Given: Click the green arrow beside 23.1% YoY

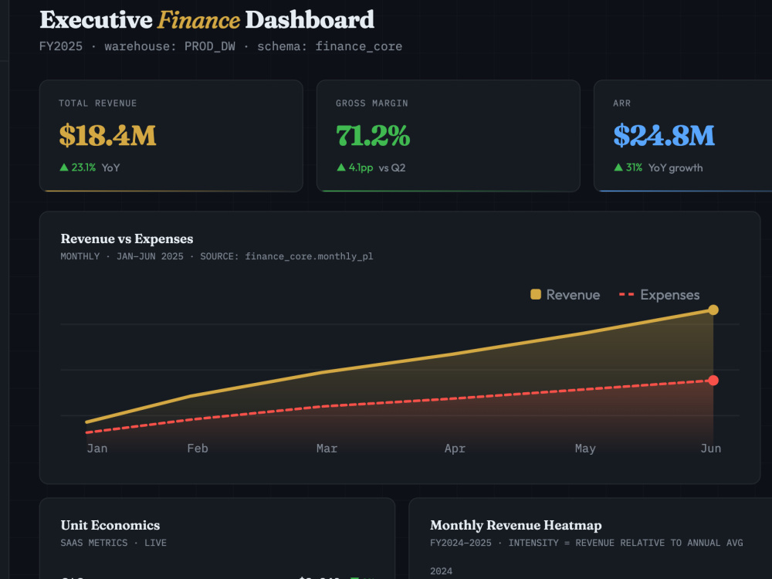Looking at the screenshot, I should (64, 168).
